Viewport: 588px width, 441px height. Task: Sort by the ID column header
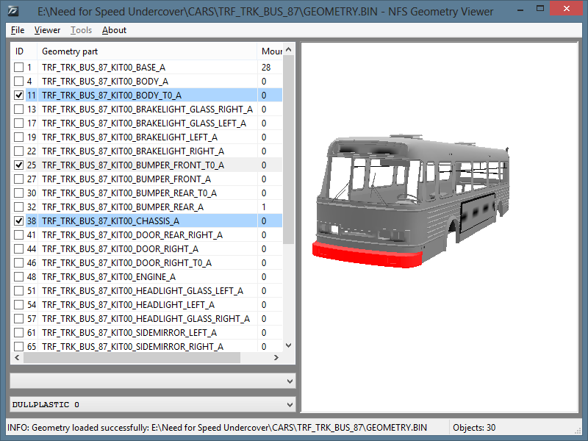point(24,51)
